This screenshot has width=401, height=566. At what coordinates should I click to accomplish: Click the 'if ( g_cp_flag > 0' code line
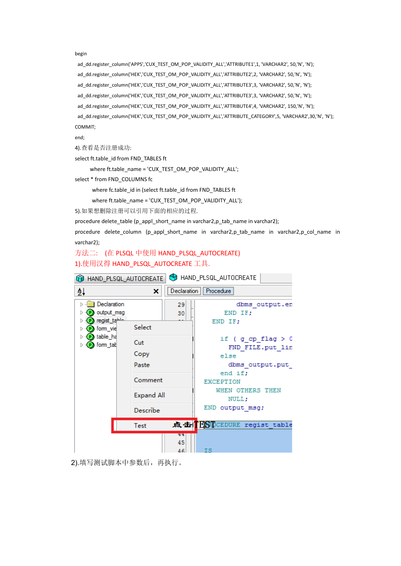pos(256,339)
